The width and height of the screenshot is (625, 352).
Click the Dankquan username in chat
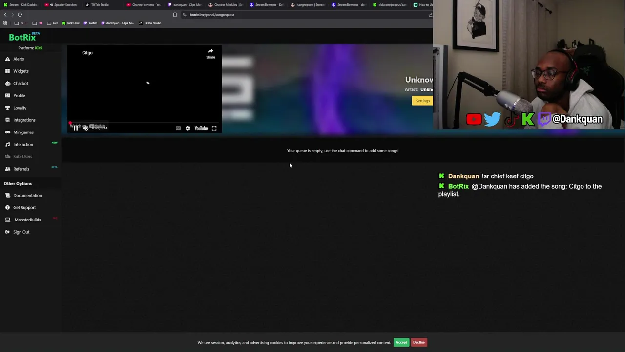click(x=463, y=176)
